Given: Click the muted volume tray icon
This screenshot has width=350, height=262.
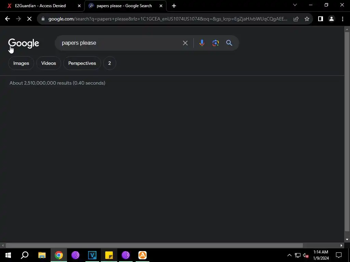Looking at the screenshot, I should [306, 255].
